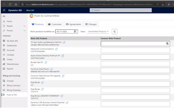The image size is (174, 109).
Task: Switch to the Customers tab
Action: [55, 24]
